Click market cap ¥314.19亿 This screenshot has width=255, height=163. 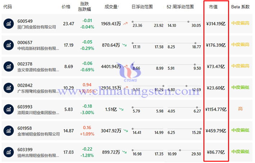pyautogui.click(x=216, y=24)
